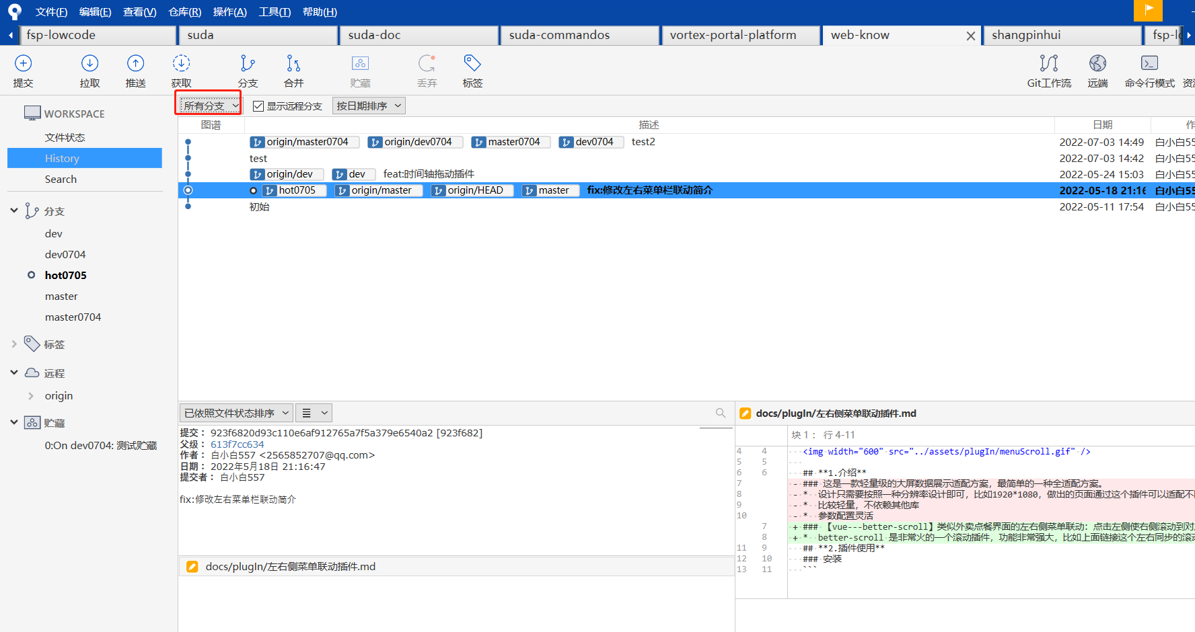Click the 获取 (Fetch) toolbar icon
1195x632 pixels.
[181, 63]
